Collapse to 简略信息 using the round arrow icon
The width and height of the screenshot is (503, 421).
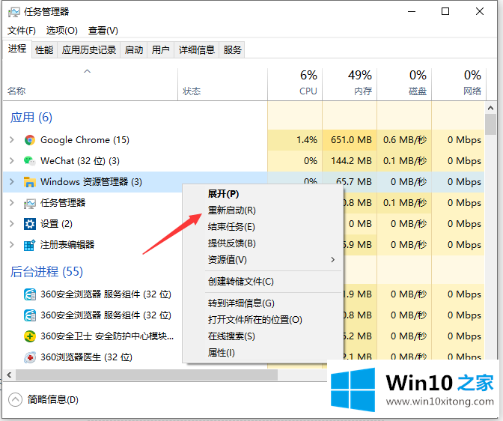[15, 400]
